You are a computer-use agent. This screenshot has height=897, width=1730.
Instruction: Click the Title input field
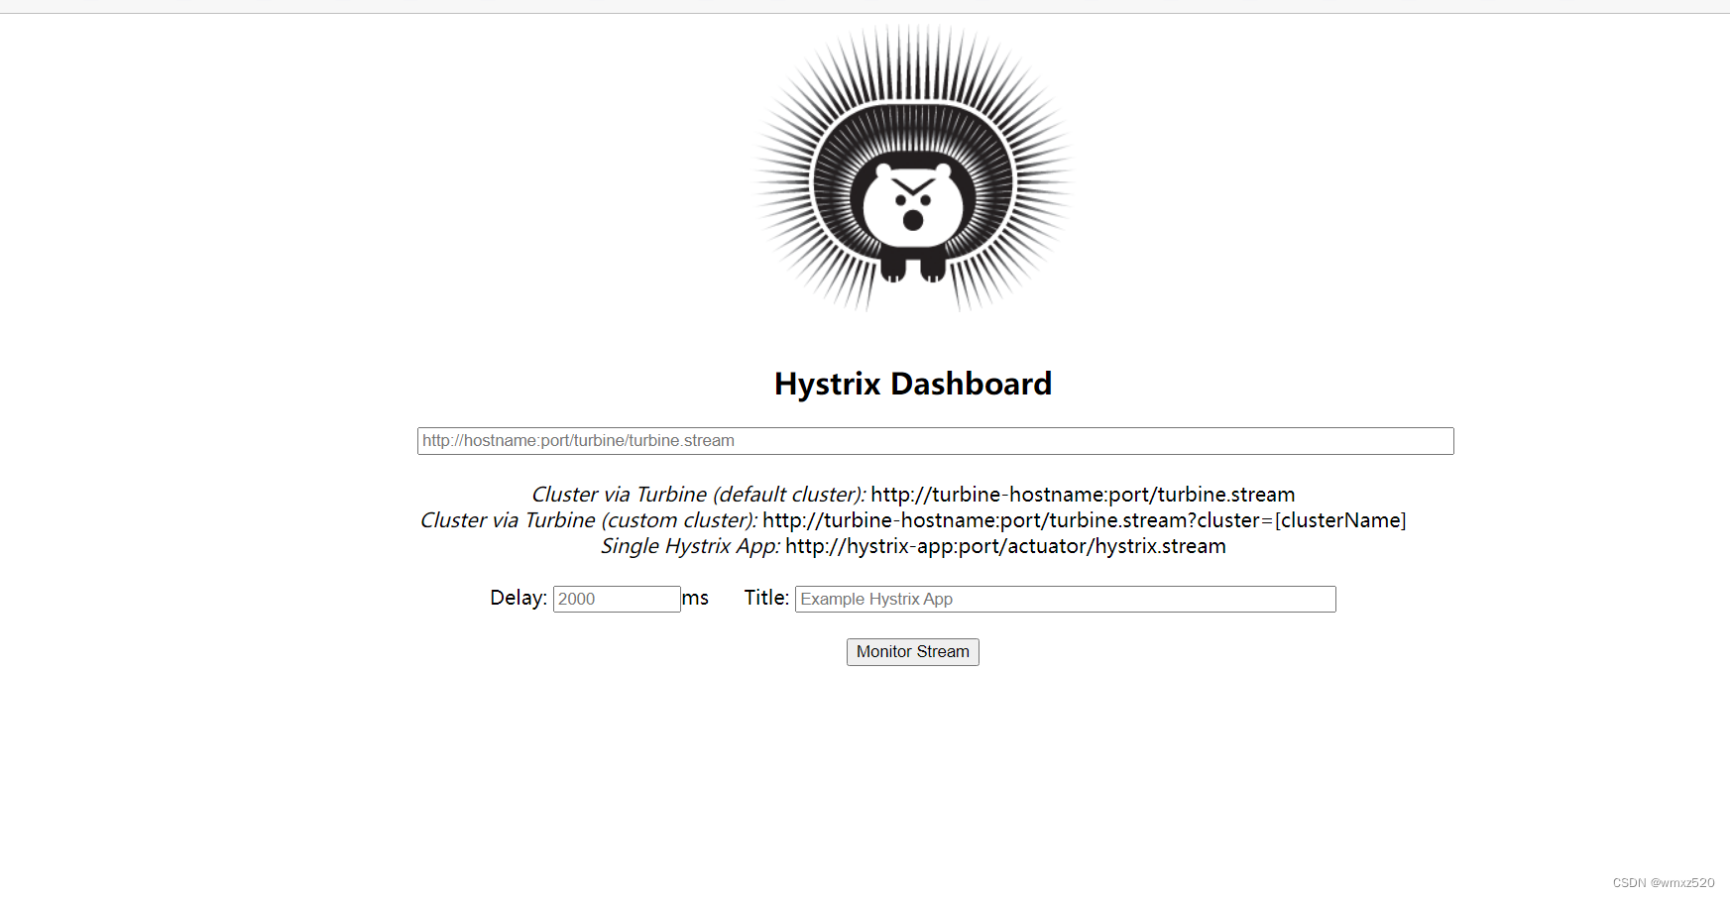1066,599
